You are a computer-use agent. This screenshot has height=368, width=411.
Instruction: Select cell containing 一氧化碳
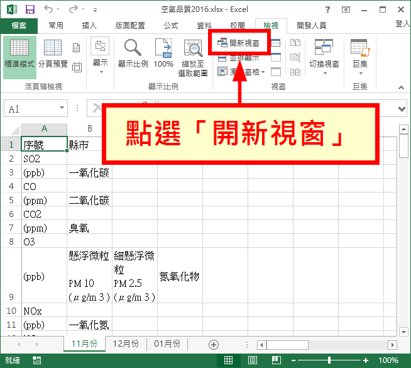click(89, 172)
